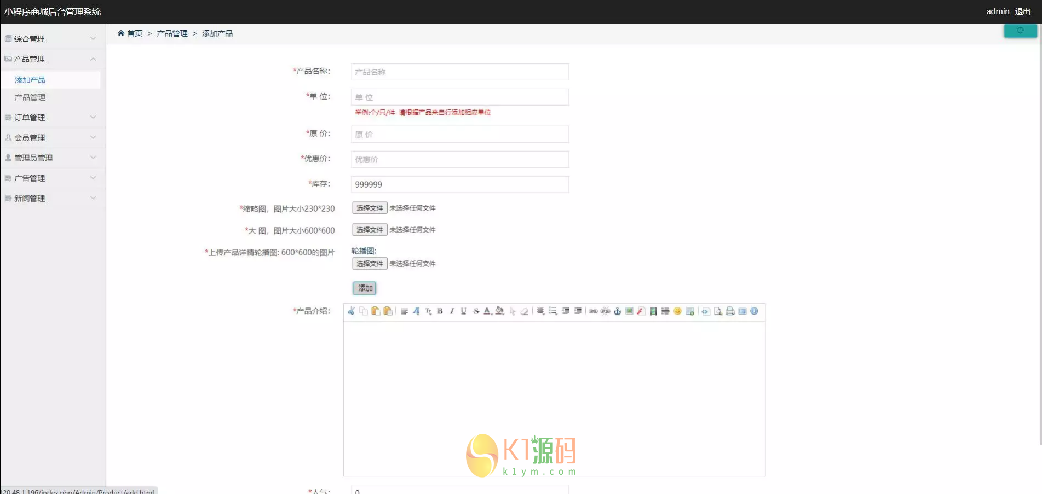
Task: Click the Insert Emoticon smiley icon
Action: click(677, 311)
